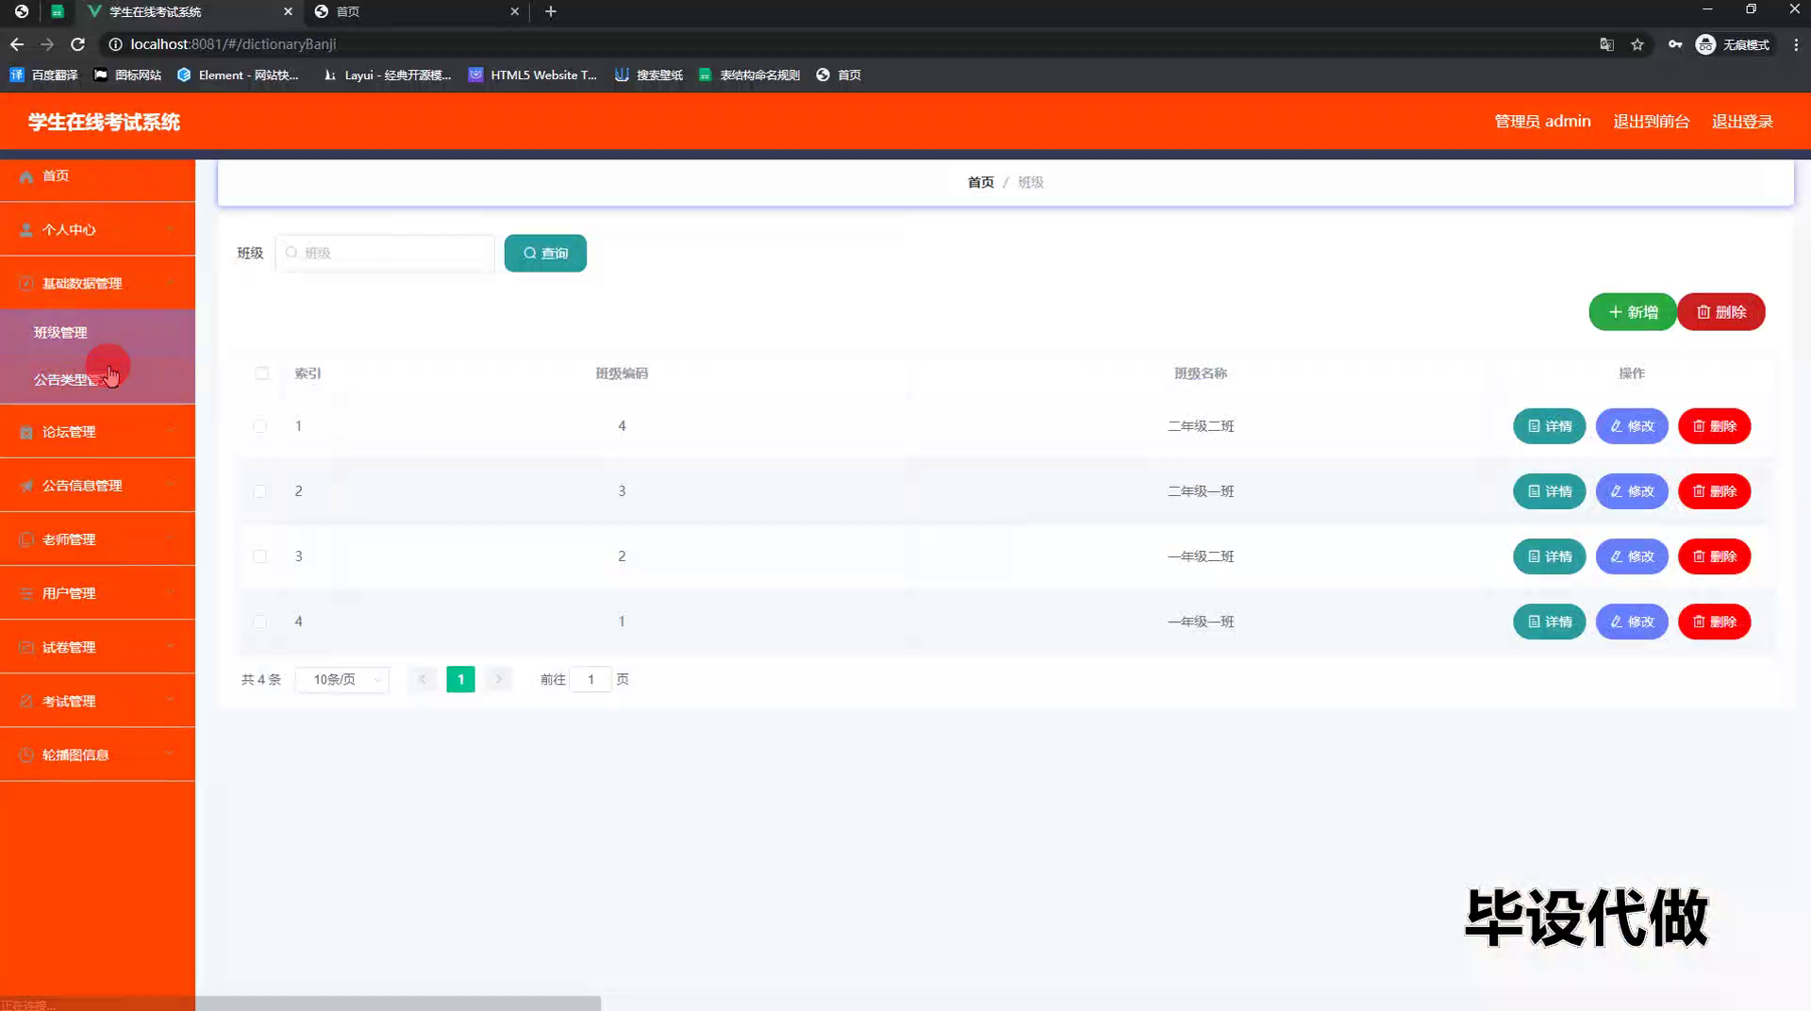Reload the page with browser refresh icon
Screen dimensions: 1811x1011
click(x=78, y=44)
